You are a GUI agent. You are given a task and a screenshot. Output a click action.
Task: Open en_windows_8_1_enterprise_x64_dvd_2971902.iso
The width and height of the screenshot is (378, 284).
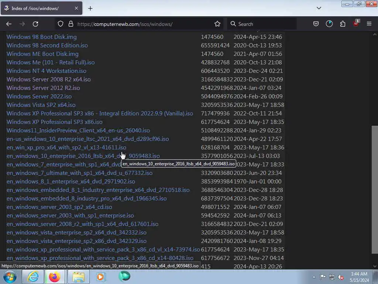(71, 181)
